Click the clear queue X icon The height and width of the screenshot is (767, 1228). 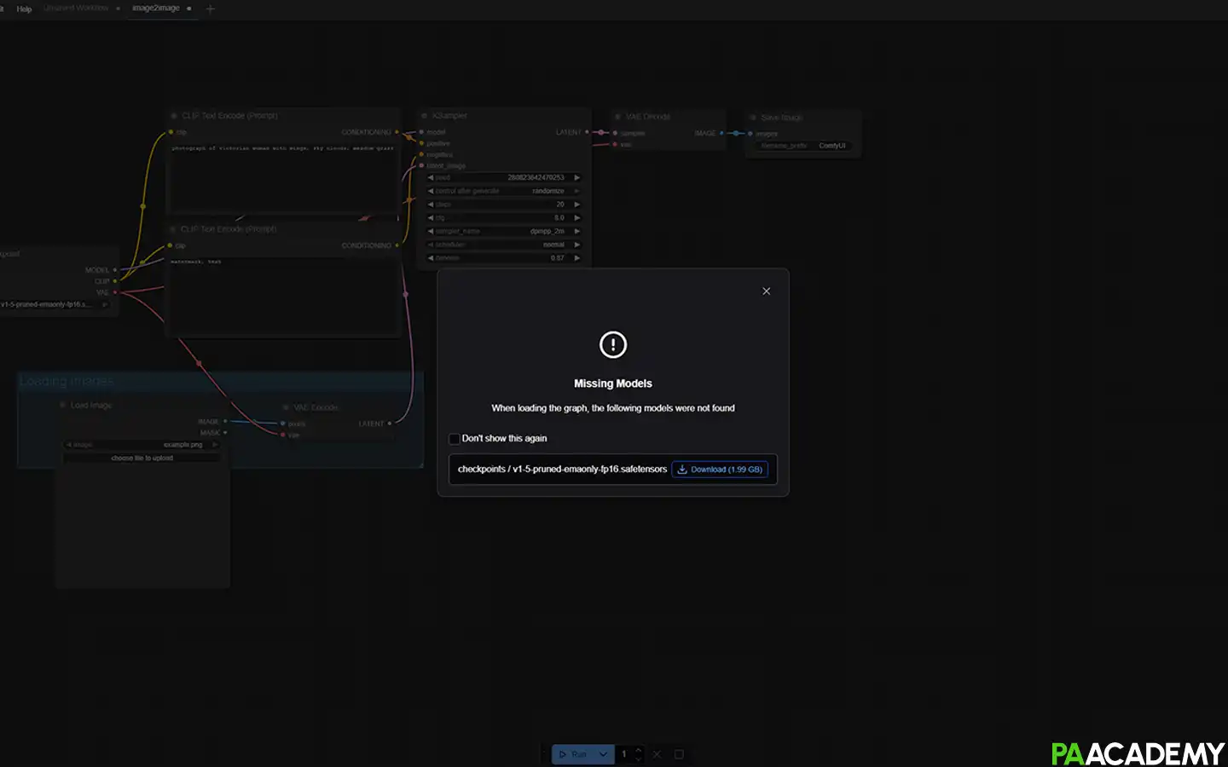(x=657, y=754)
